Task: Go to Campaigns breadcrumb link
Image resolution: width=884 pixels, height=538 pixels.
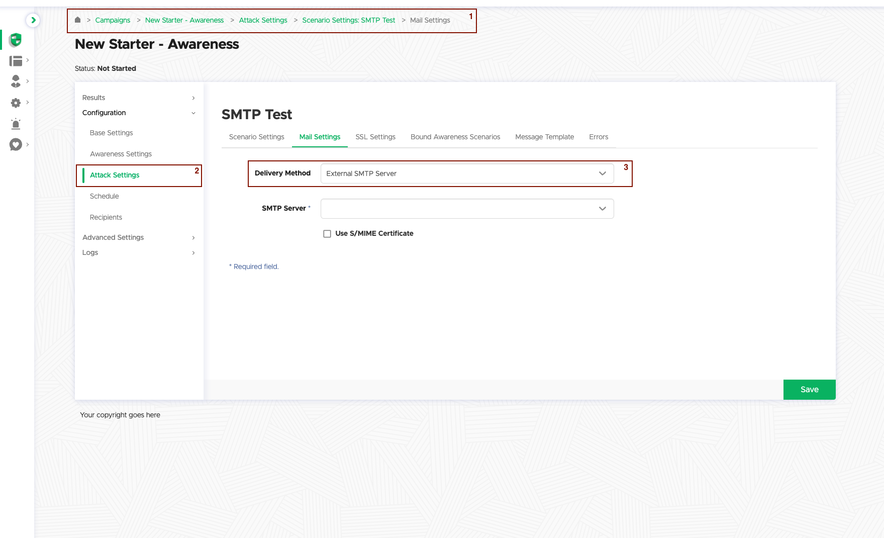Action: click(x=113, y=20)
